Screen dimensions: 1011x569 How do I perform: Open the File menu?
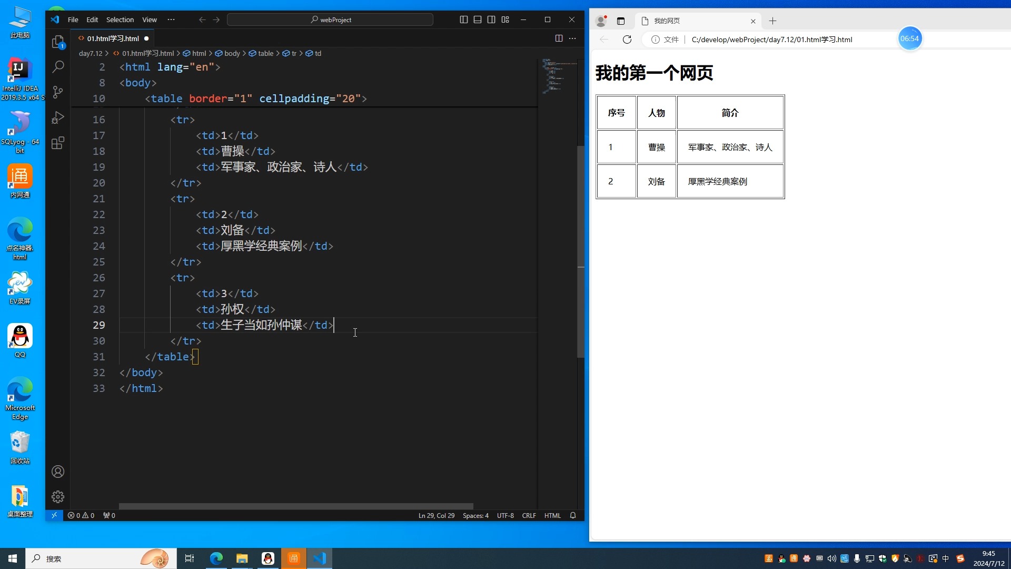coord(73,19)
